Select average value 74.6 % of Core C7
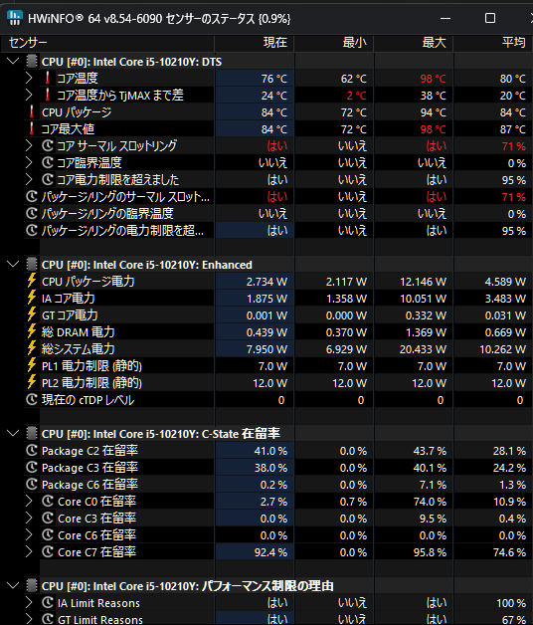This screenshot has width=533, height=625. (509, 552)
